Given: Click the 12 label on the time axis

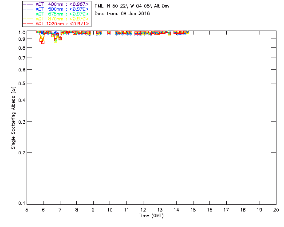Looking at the screenshot, I should tap(143, 210).
